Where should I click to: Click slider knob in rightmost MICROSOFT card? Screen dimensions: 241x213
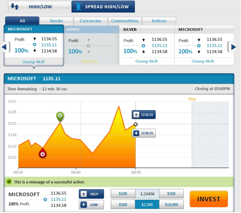pyautogui.click(x=199, y=46)
